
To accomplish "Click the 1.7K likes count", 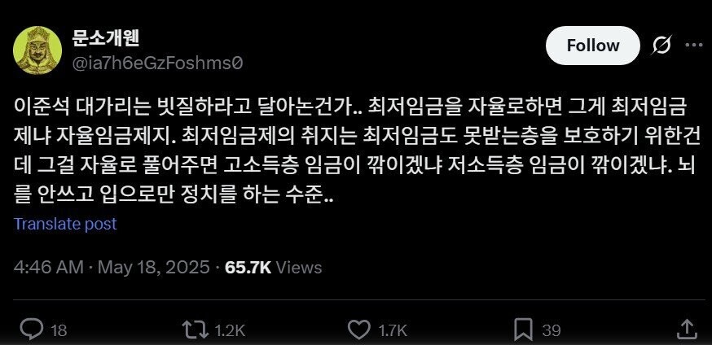I will coord(391,330).
